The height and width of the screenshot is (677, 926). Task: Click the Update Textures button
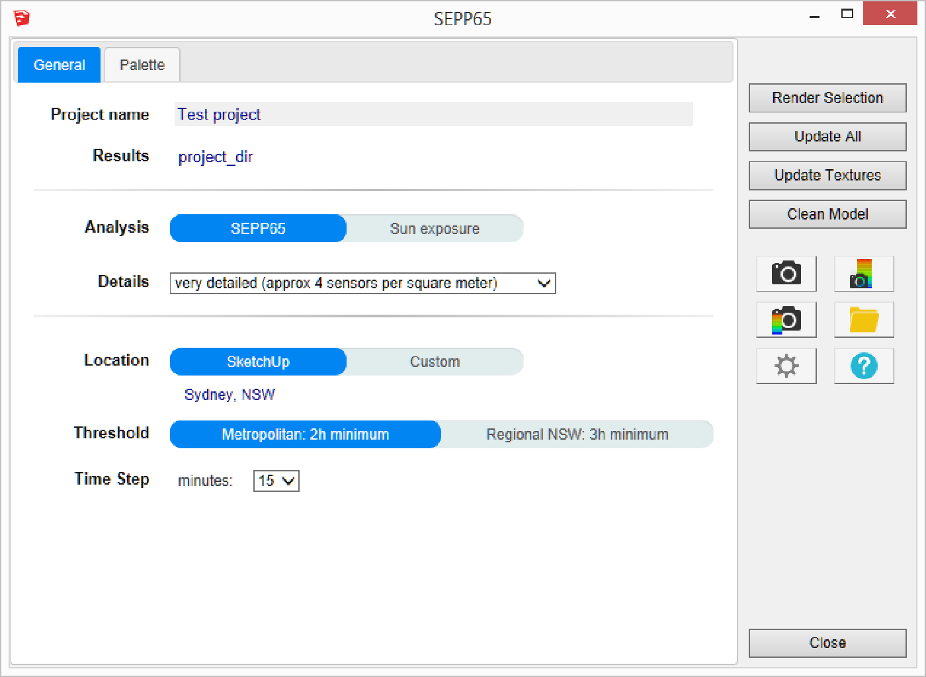[x=827, y=175]
